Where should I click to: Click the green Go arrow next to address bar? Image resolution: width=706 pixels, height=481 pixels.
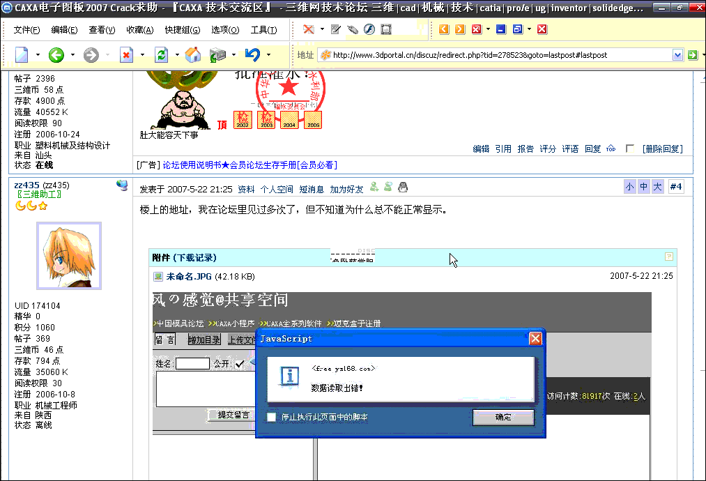point(693,55)
